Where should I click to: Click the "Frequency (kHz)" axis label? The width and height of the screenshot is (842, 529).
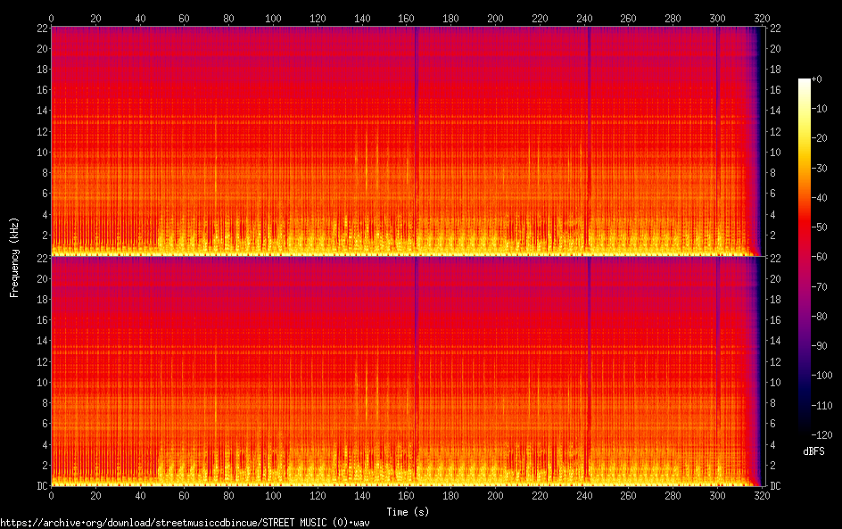[x=14, y=257]
